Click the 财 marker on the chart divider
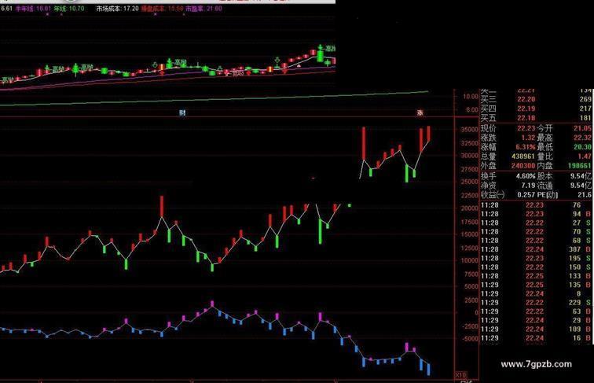 182,112
